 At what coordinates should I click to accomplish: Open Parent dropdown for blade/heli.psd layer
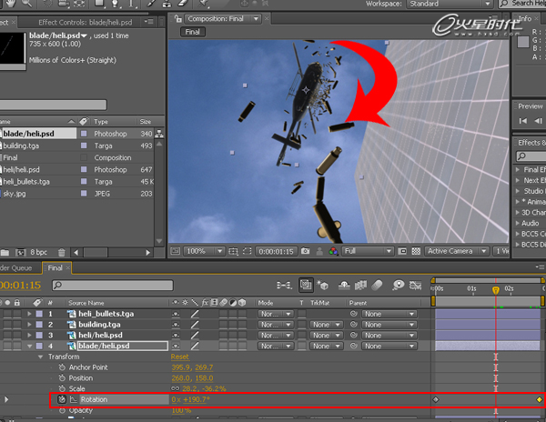tap(389, 347)
